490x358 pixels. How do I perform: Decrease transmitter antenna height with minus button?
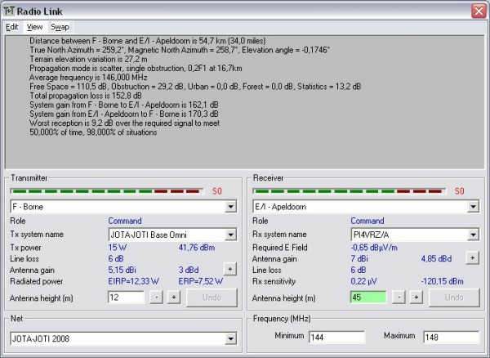156,297
